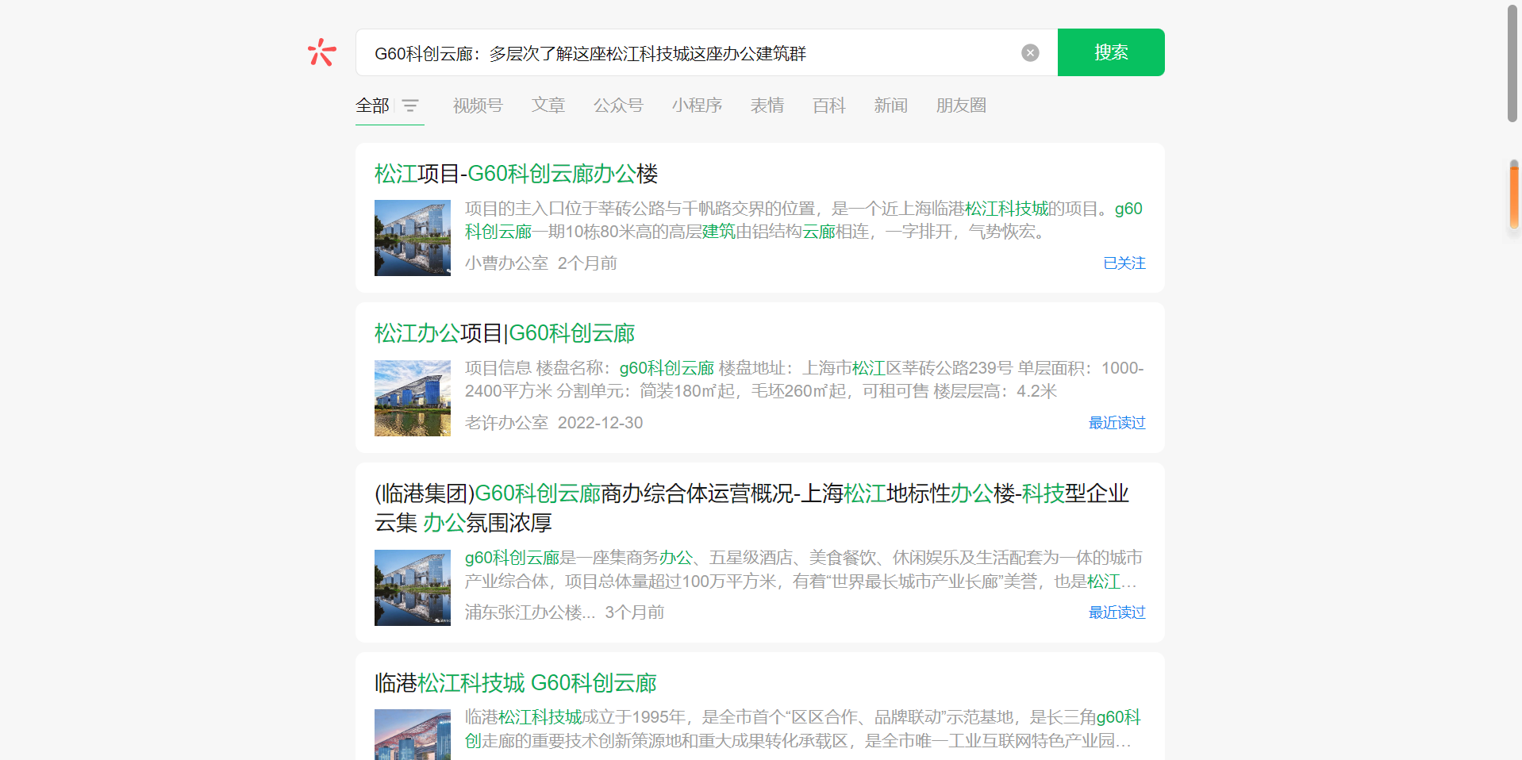Open the first result's thumbnail image
Screen dimensions: 1522x760
tap(412, 238)
